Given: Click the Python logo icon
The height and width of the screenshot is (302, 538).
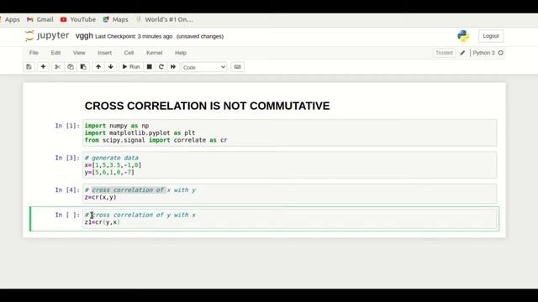Looking at the screenshot, I should point(463,36).
